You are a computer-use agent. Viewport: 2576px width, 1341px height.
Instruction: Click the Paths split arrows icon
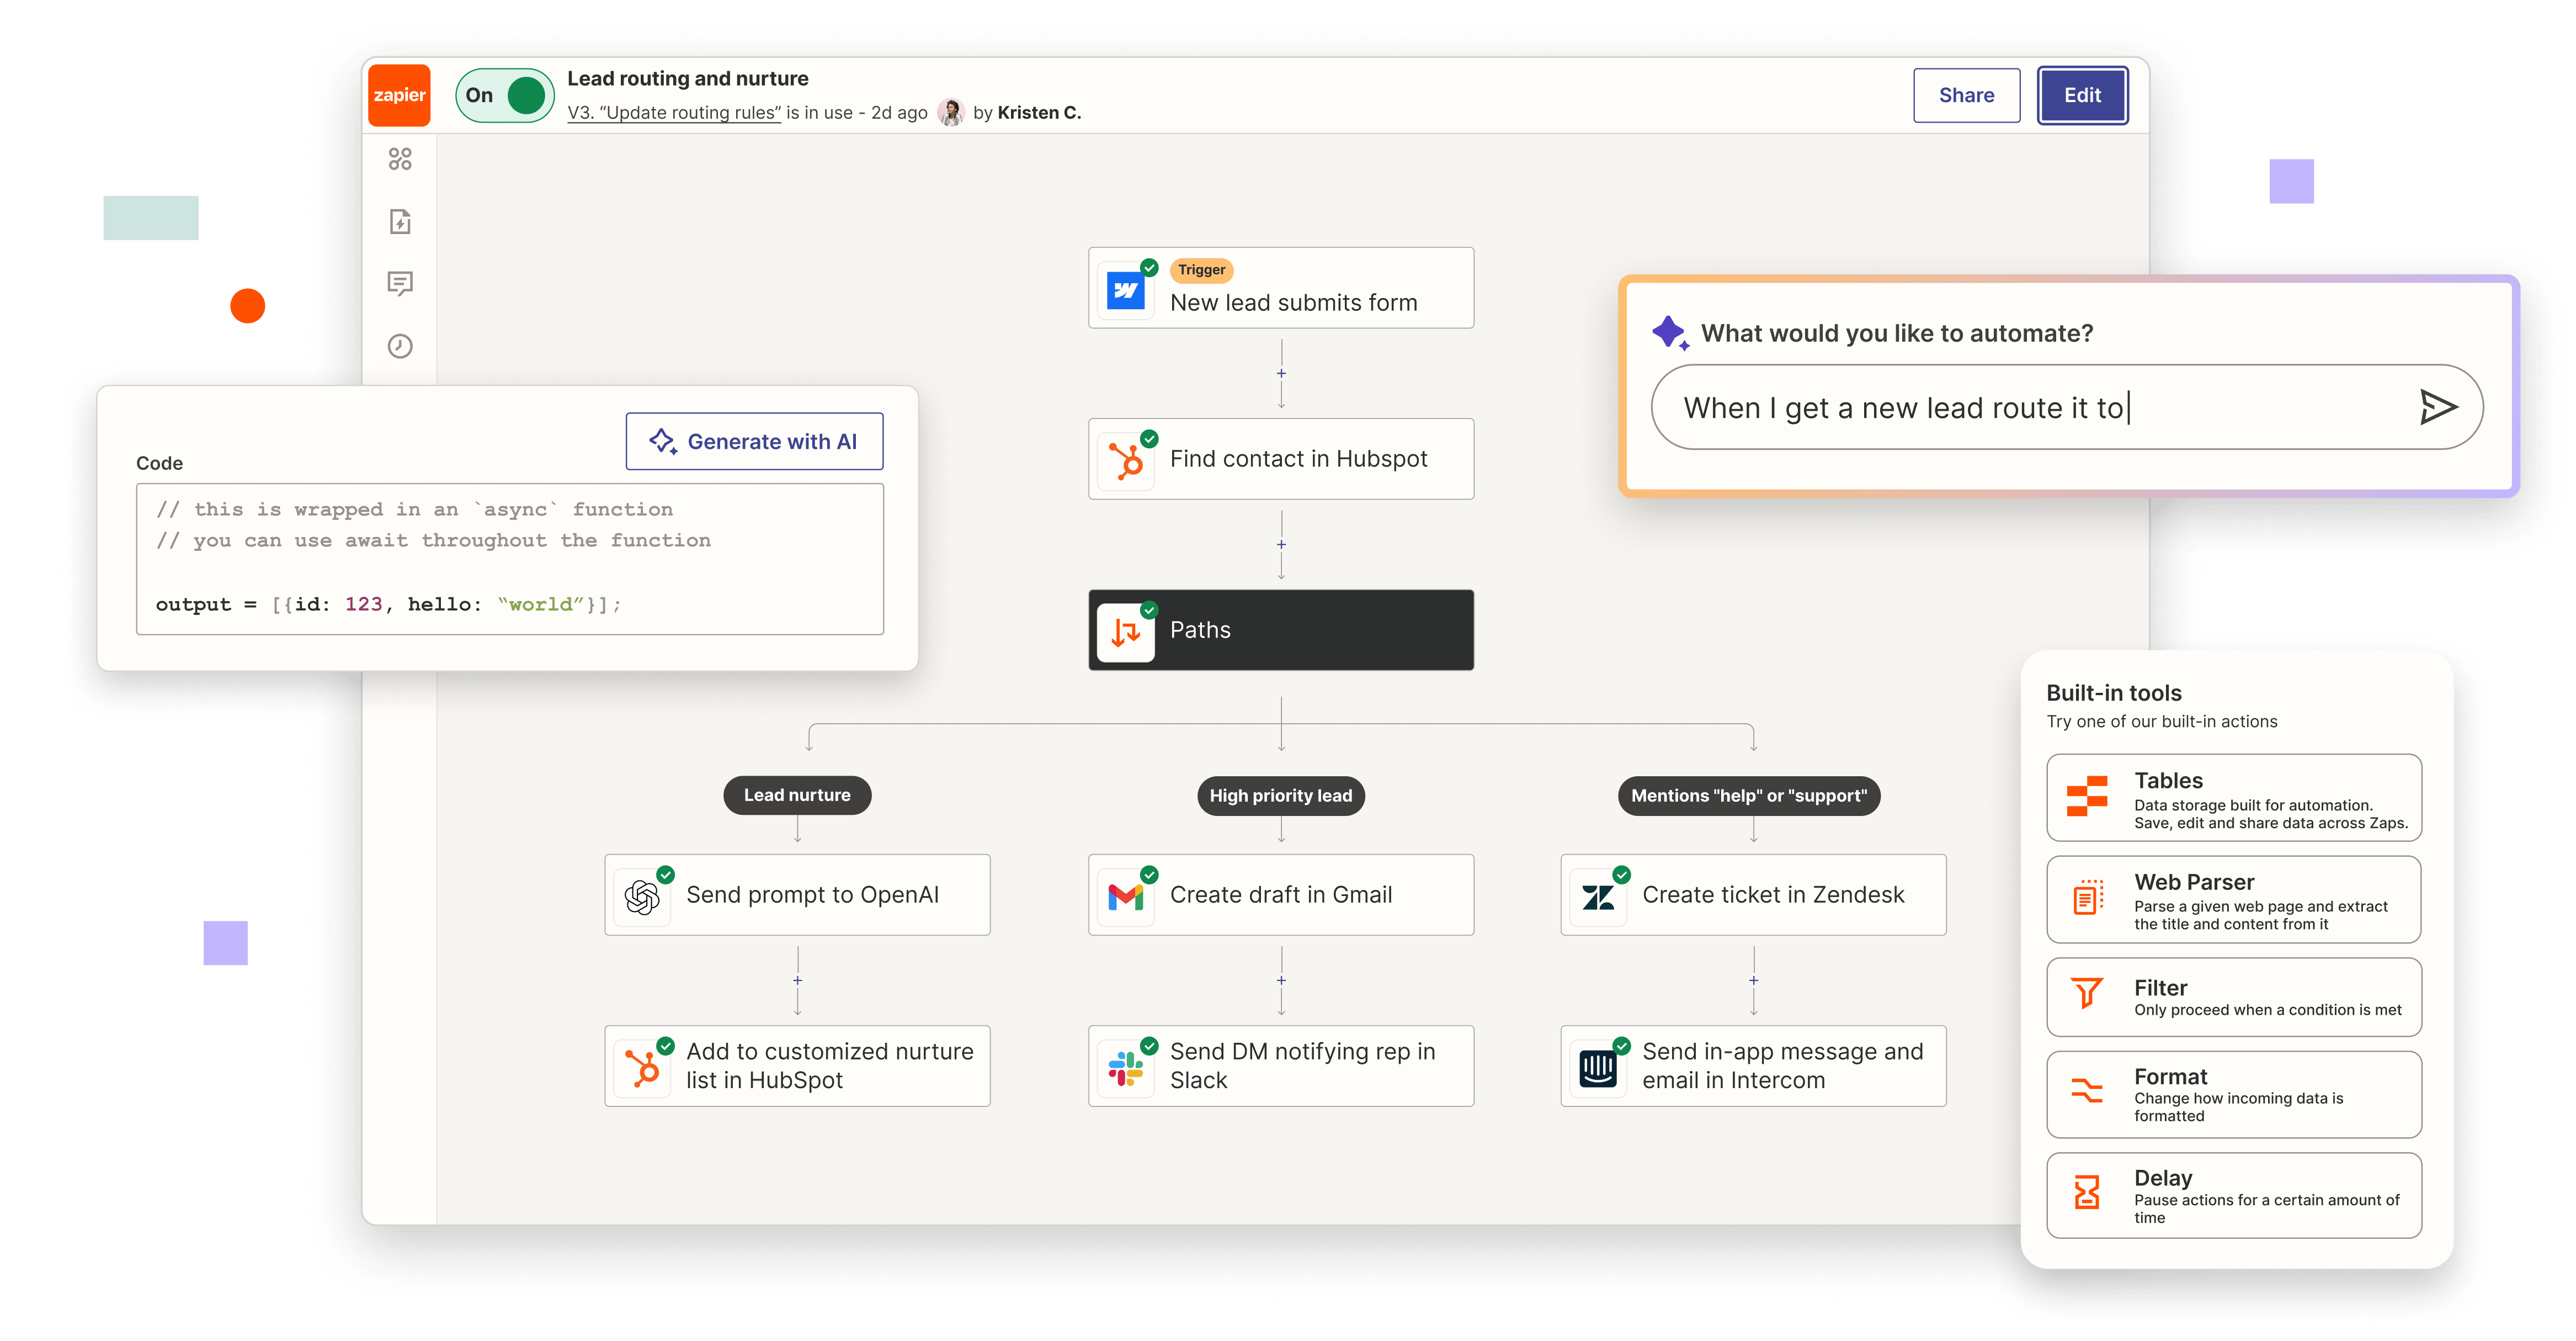coord(1126,633)
